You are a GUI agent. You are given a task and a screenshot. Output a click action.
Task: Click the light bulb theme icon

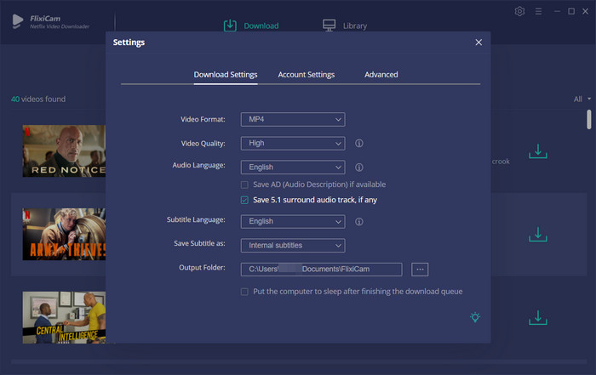[x=474, y=317]
